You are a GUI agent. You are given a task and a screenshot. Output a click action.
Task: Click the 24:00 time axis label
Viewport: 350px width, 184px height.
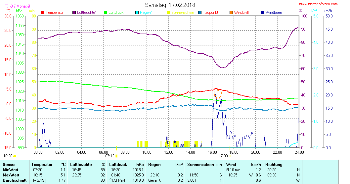tap(299, 152)
